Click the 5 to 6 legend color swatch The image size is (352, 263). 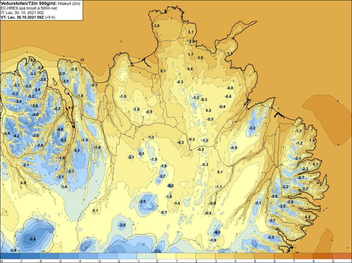pyautogui.click(x=264, y=256)
